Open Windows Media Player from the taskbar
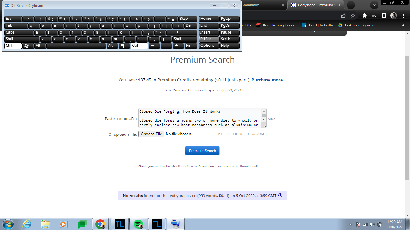 click(x=64, y=224)
